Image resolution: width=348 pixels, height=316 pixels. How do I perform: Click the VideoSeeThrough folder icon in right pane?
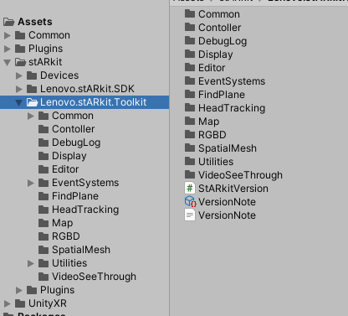(x=190, y=174)
